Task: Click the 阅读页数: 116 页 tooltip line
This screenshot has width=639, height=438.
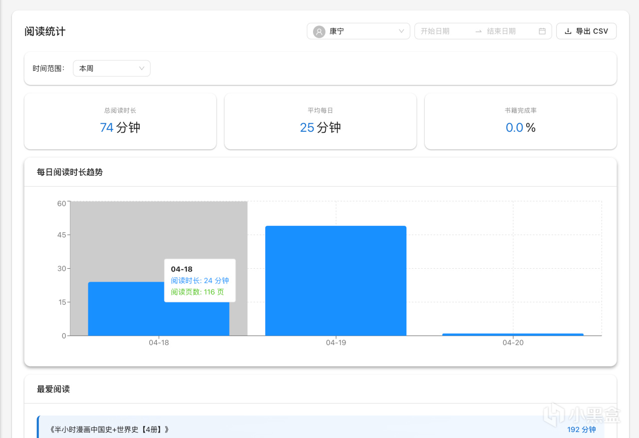Action: (197, 292)
